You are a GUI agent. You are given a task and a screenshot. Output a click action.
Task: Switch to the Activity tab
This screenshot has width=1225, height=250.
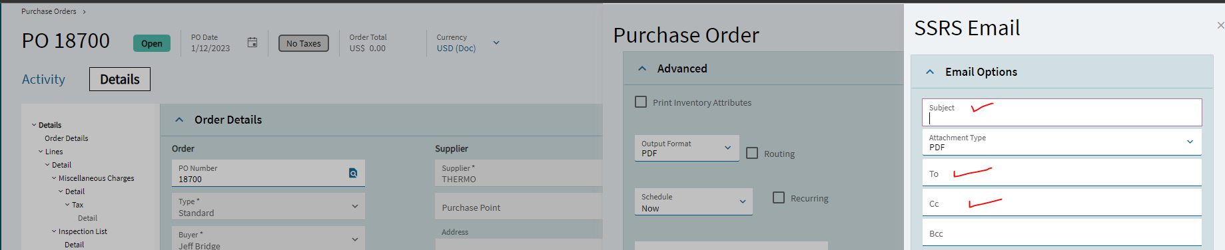click(44, 79)
